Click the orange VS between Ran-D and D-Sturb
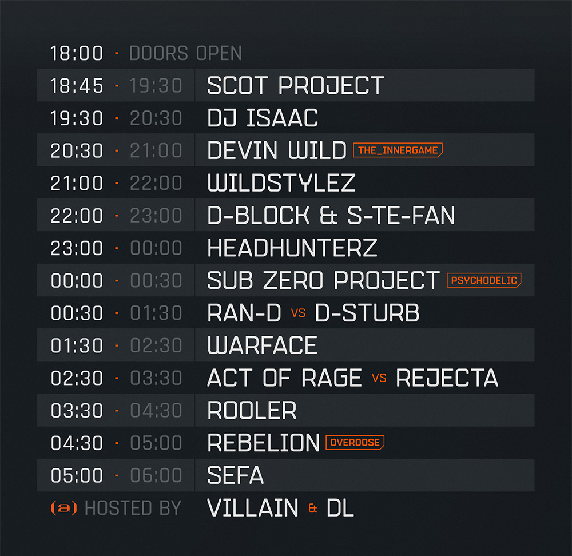Image resolution: width=572 pixels, height=556 pixels. pos(298,313)
